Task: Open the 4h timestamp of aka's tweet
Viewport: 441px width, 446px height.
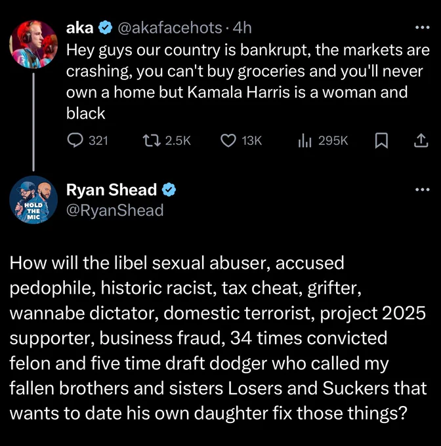Action: click(242, 28)
